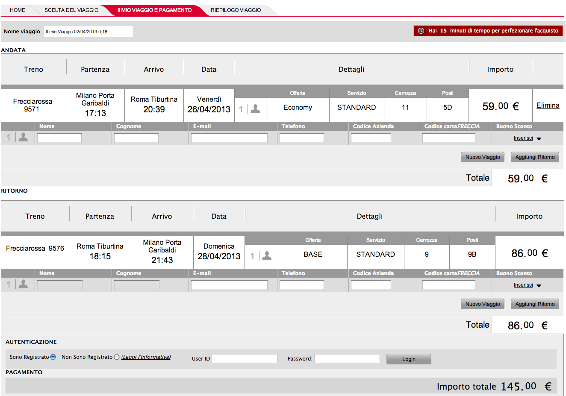Image resolution: width=566 pixels, height=396 pixels.
Task: Click passenger icon beside Ritorno Nome field
Action: click(24, 284)
